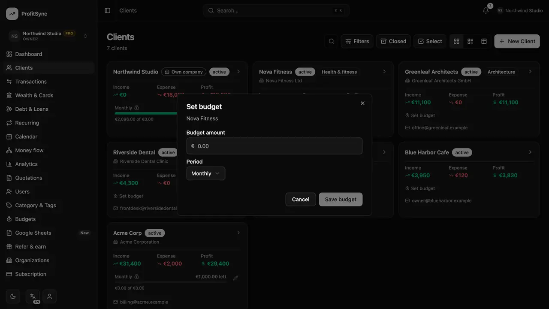Screen dimensions: 549x309
Task: Expand the Northwind Studio workspace switcher
Action: point(49,36)
